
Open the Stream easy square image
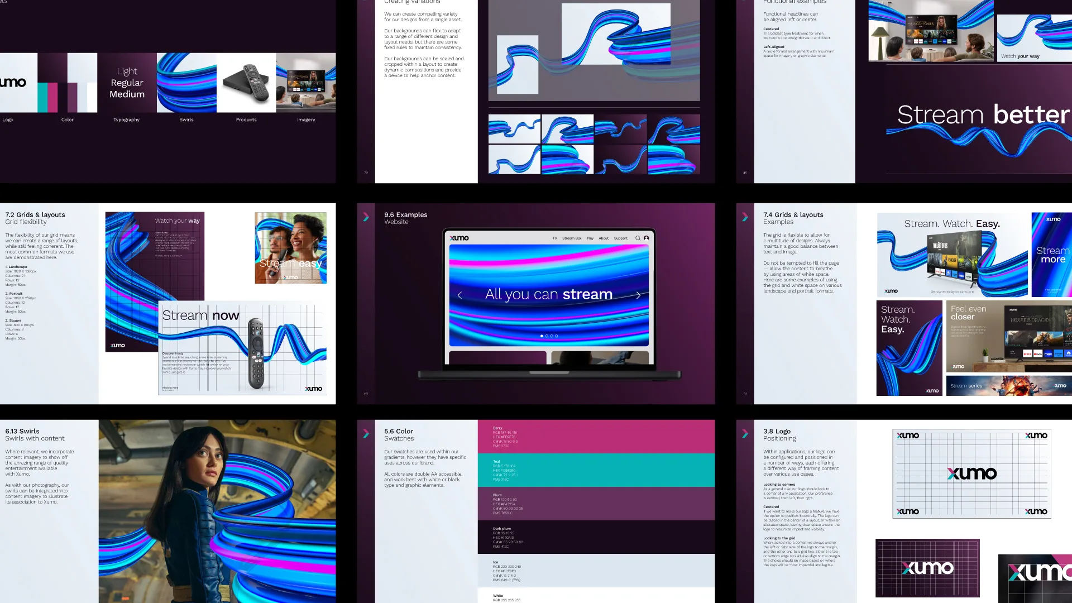pos(291,248)
